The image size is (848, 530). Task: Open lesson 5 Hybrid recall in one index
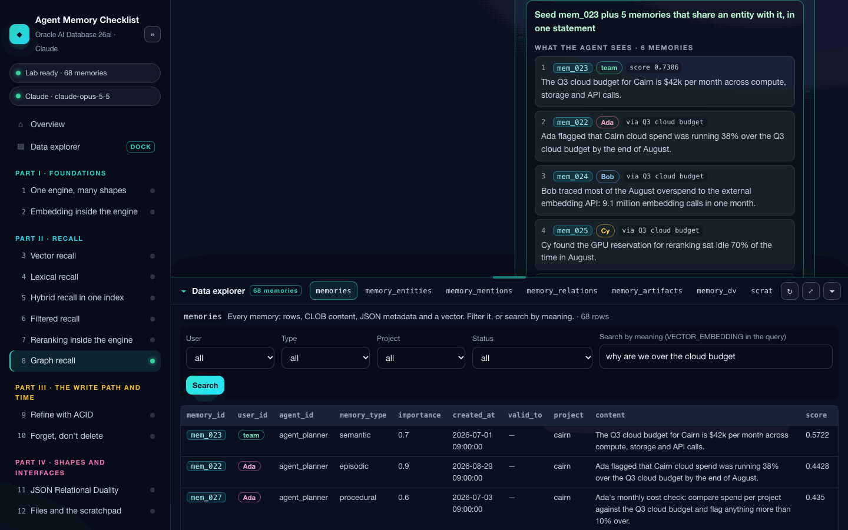coord(85,298)
